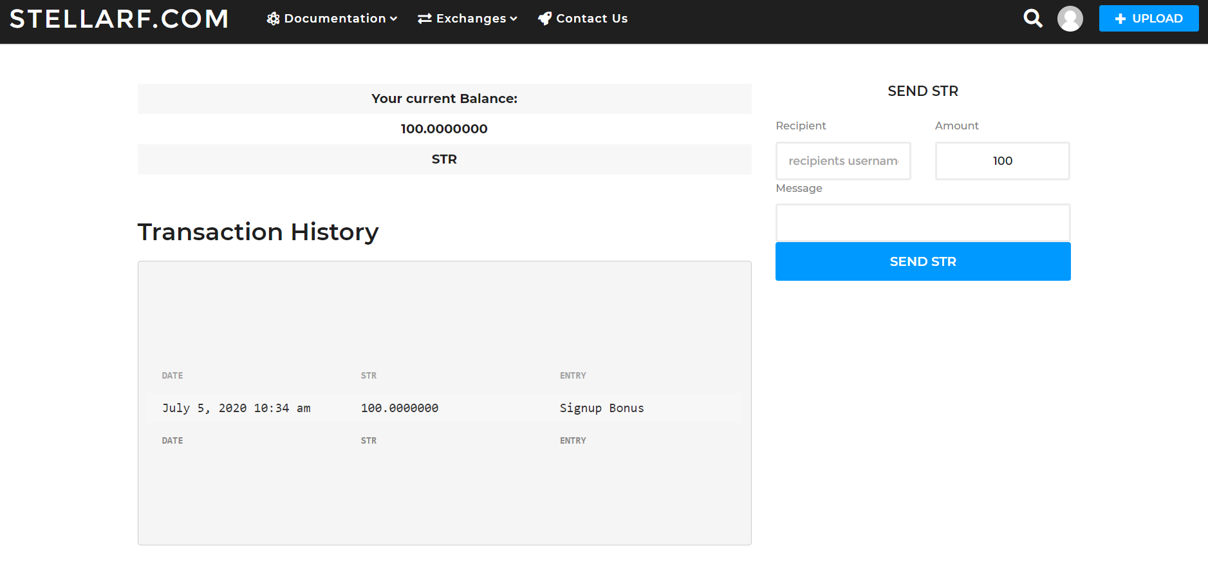Image resolution: width=1208 pixels, height=566 pixels.
Task: Click the Transaction History heading
Action: (258, 232)
